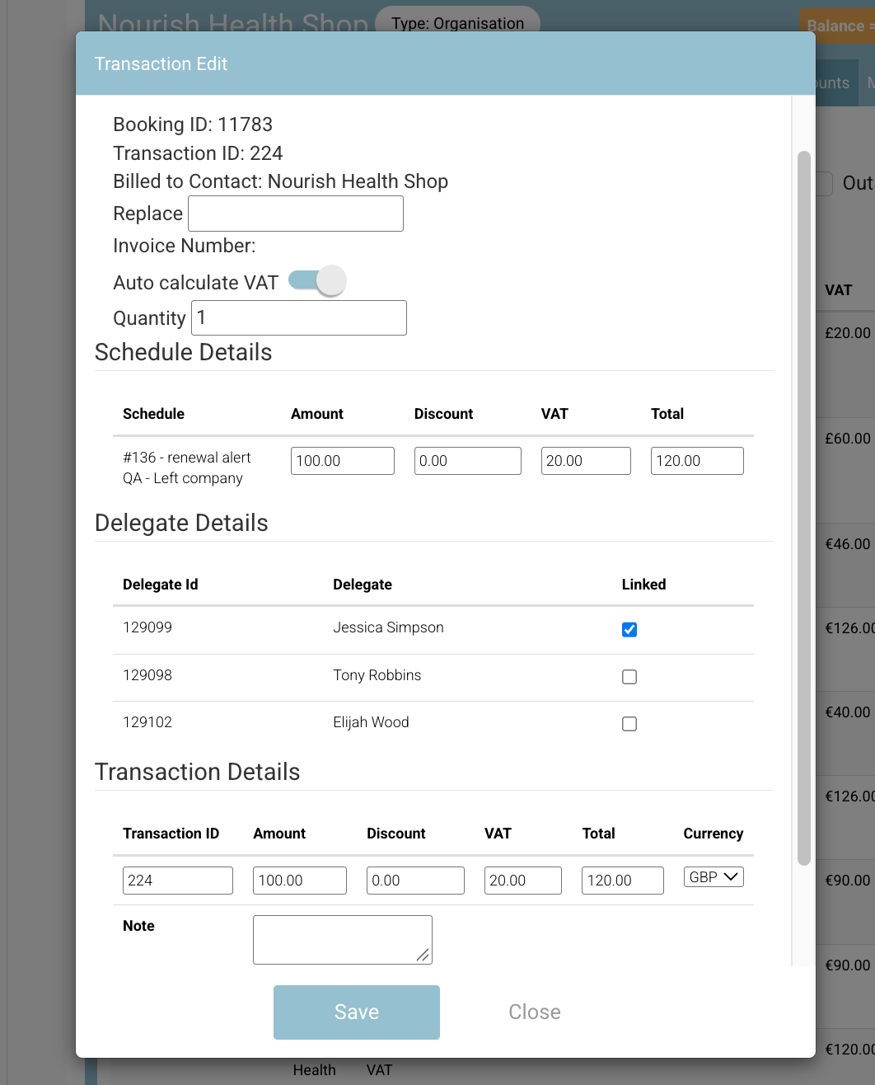The height and width of the screenshot is (1085, 875).
Task: Edit the Schedule Details VAT field
Action: 586,461
